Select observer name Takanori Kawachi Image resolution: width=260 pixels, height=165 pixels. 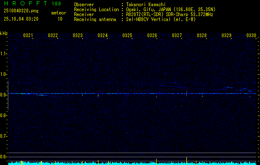pos(146,5)
